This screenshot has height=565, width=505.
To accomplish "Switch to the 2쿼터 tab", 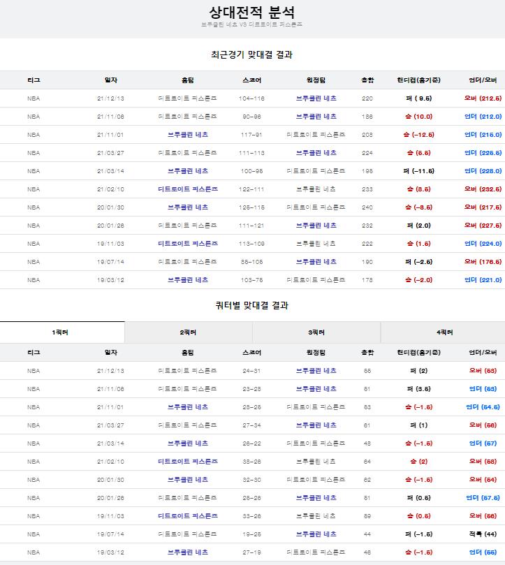I will click(x=188, y=332).
